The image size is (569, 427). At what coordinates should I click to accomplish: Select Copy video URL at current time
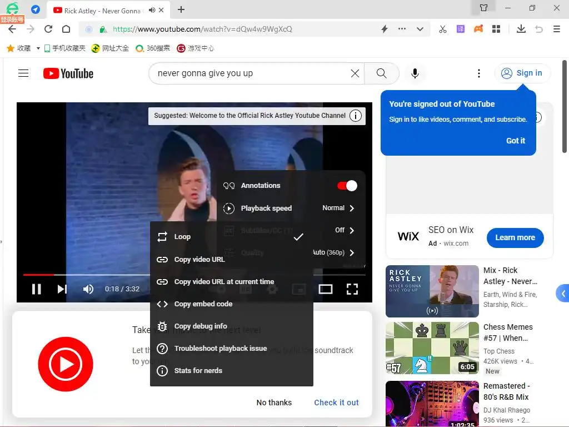[232, 282]
